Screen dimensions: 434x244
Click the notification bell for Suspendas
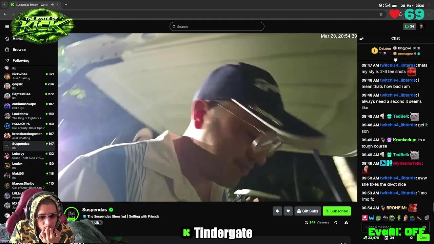pyautogui.click(x=277, y=211)
